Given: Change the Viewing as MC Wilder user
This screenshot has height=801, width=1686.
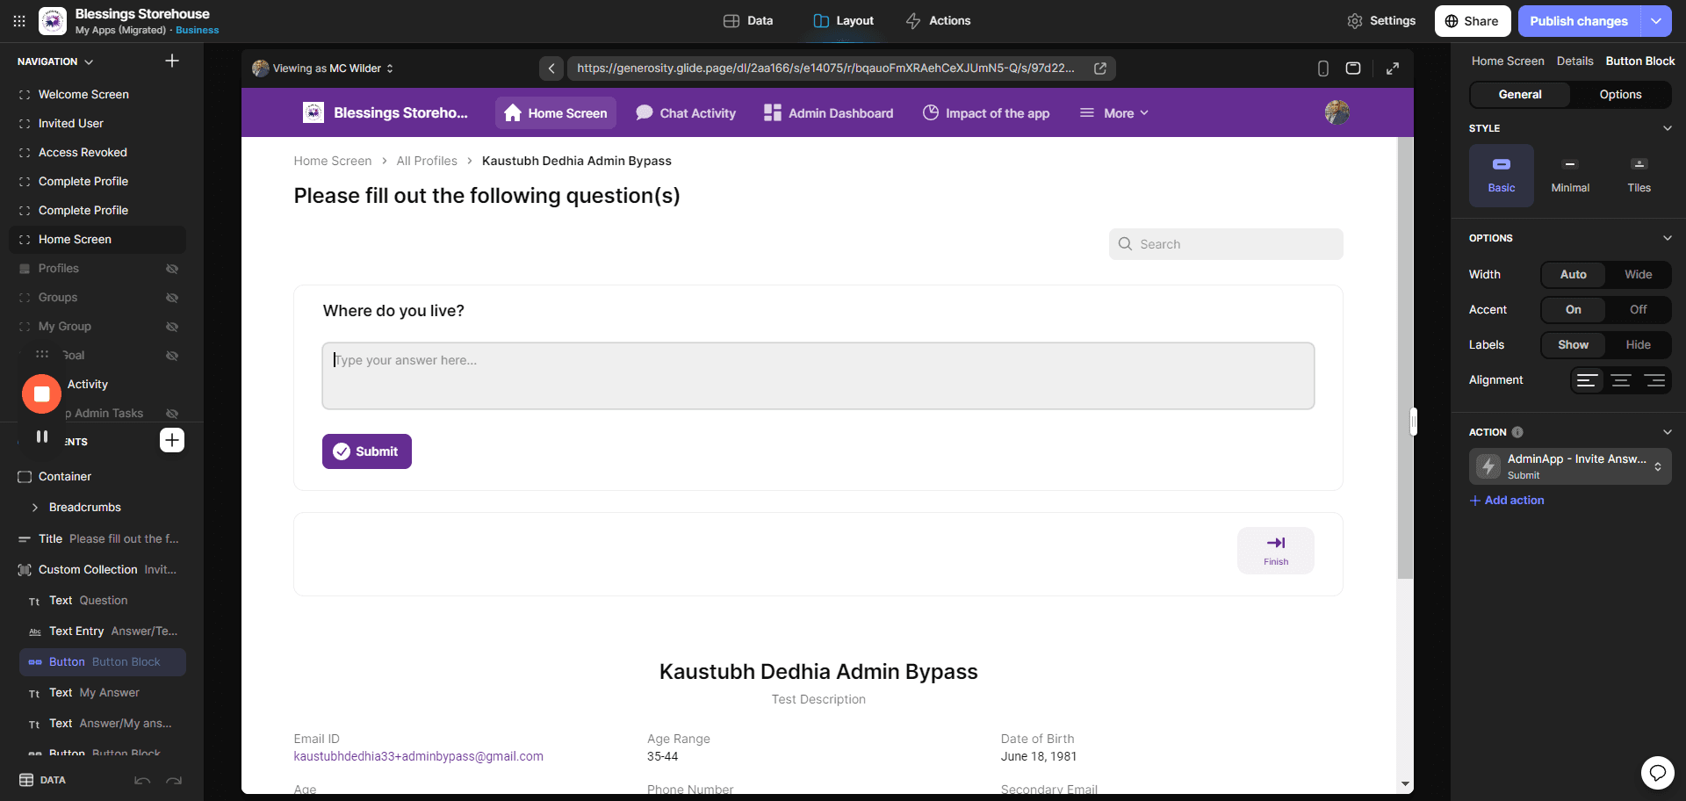Looking at the screenshot, I should [323, 69].
